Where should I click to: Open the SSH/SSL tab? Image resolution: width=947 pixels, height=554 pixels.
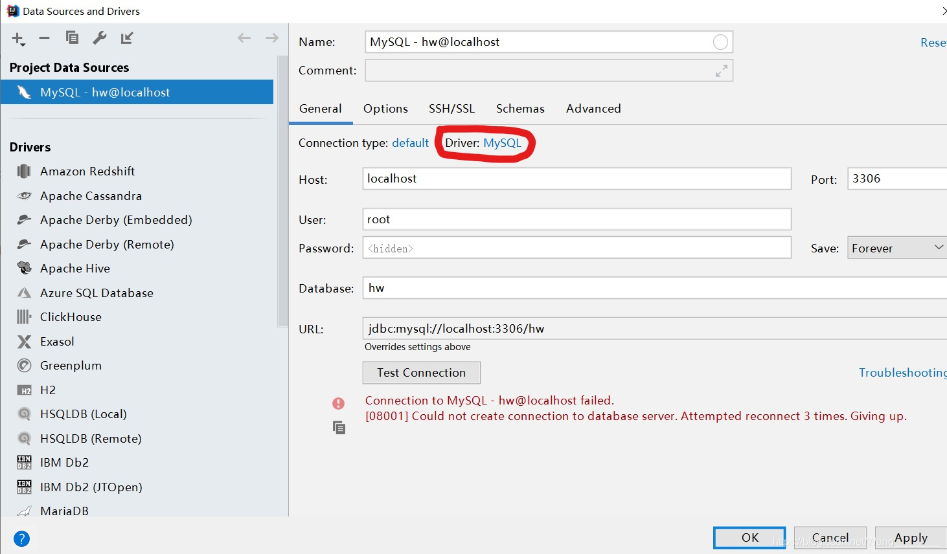point(451,109)
